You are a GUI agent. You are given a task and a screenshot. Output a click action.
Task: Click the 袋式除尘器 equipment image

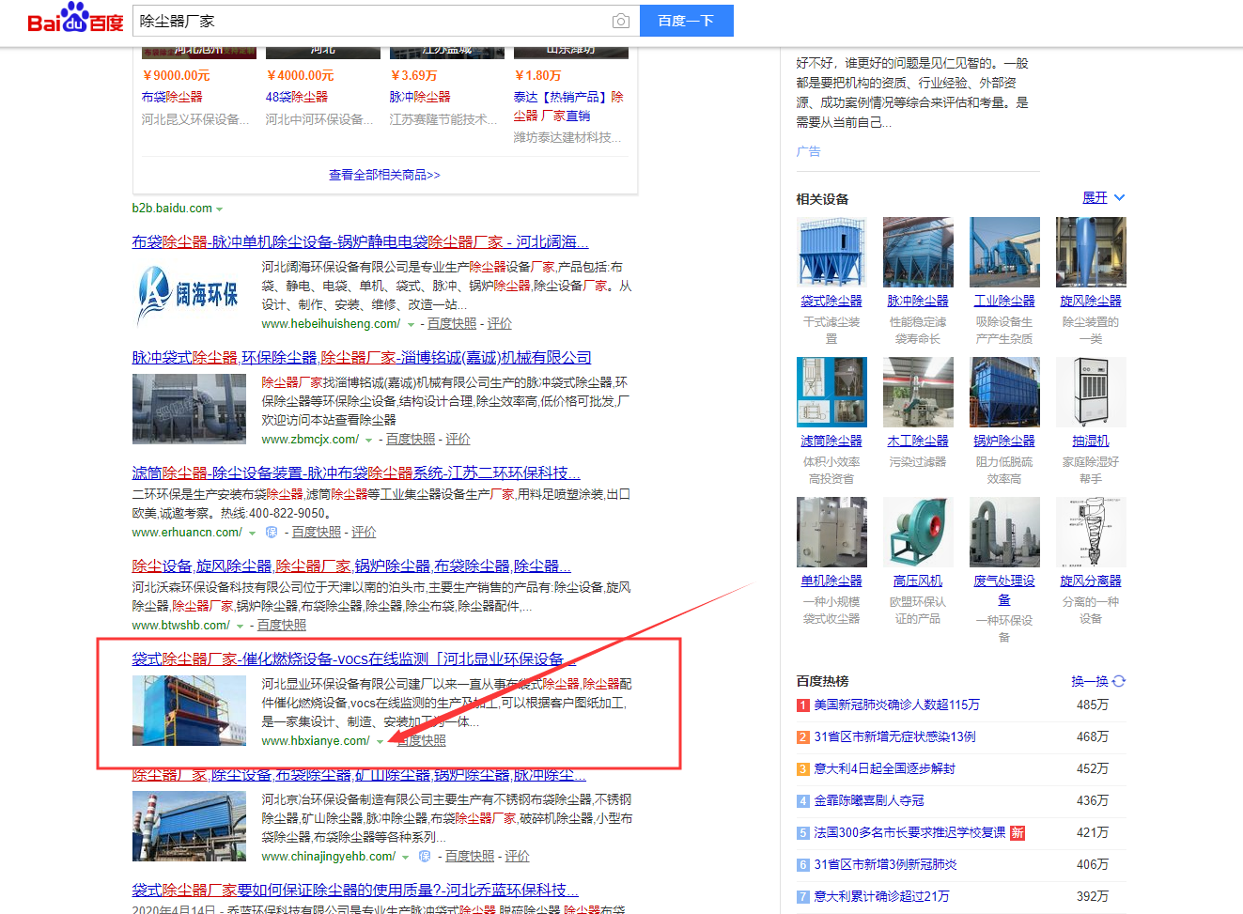tap(831, 252)
